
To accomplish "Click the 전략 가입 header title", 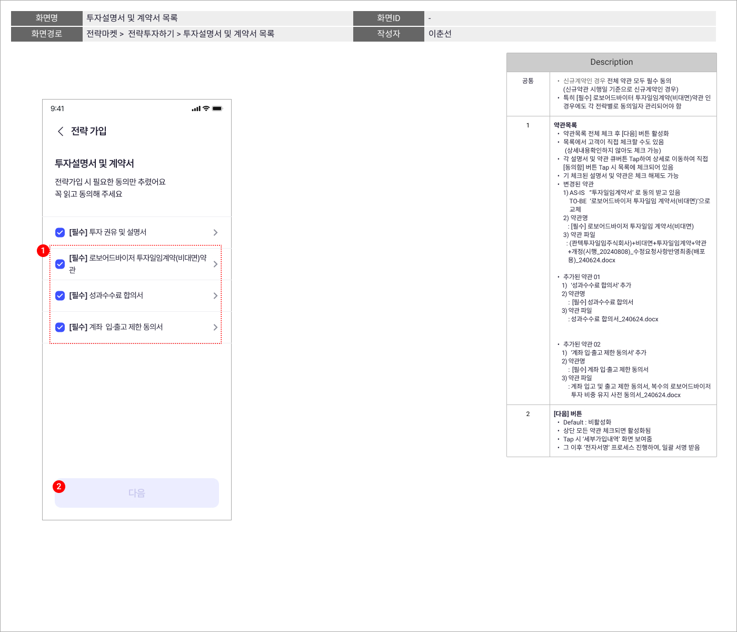I will point(89,131).
